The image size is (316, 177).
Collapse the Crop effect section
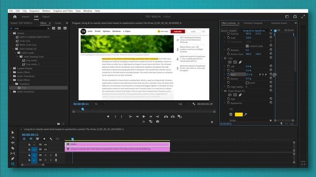coord(222,58)
